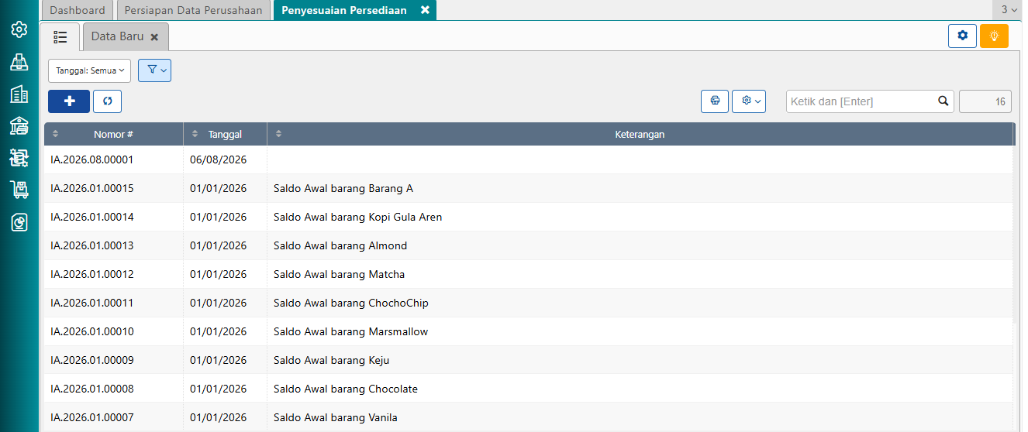
Task: Click Saldo Awal barang Keju
Action: [331, 360]
